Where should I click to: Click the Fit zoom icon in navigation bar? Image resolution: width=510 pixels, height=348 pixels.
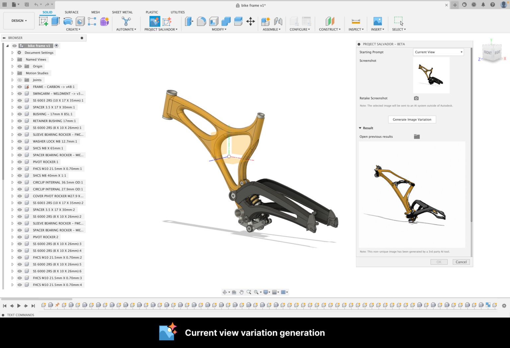click(x=256, y=292)
